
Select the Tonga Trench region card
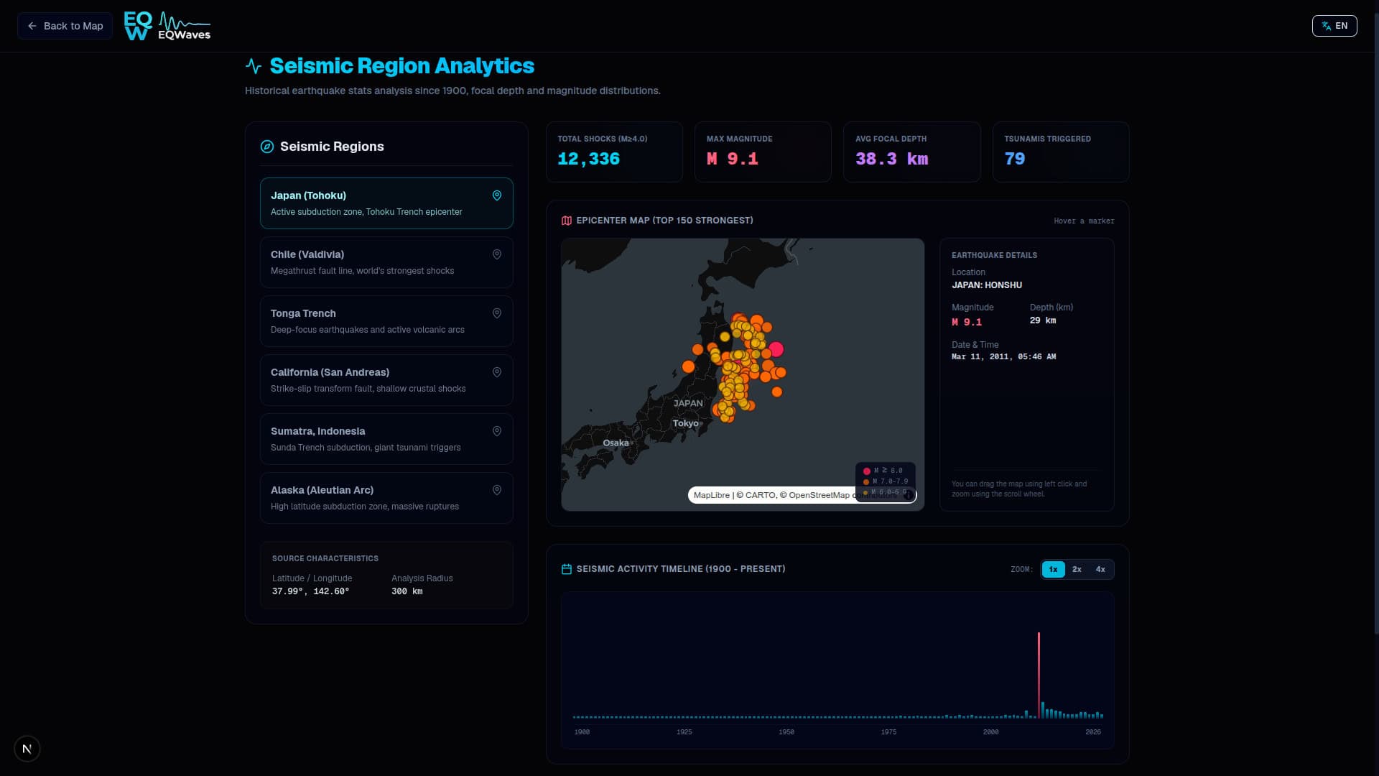pyautogui.click(x=386, y=321)
